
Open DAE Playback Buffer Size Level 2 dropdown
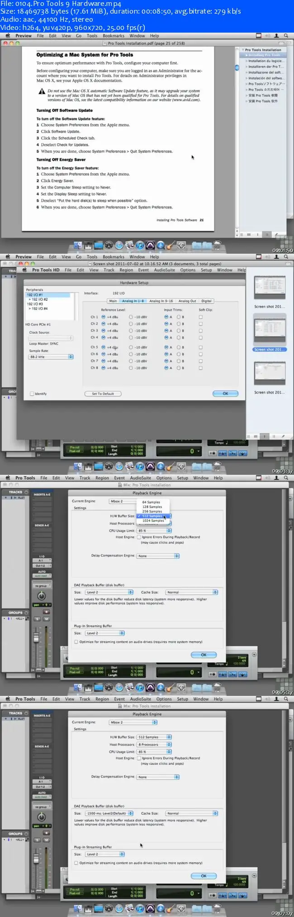tap(109, 592)
